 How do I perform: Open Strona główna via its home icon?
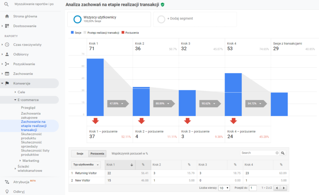pos(7,16)
